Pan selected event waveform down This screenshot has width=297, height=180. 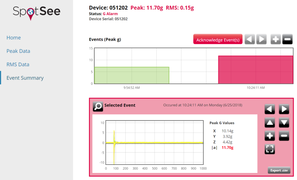click(284, 123)
